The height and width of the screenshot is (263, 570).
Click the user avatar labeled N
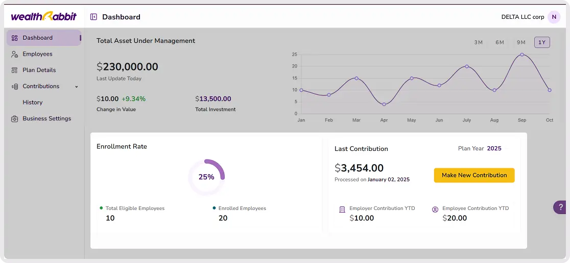[554, 17]
